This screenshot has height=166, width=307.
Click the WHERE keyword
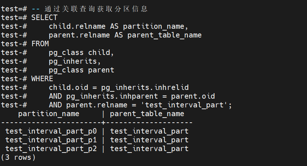click(x=42, y=79)
